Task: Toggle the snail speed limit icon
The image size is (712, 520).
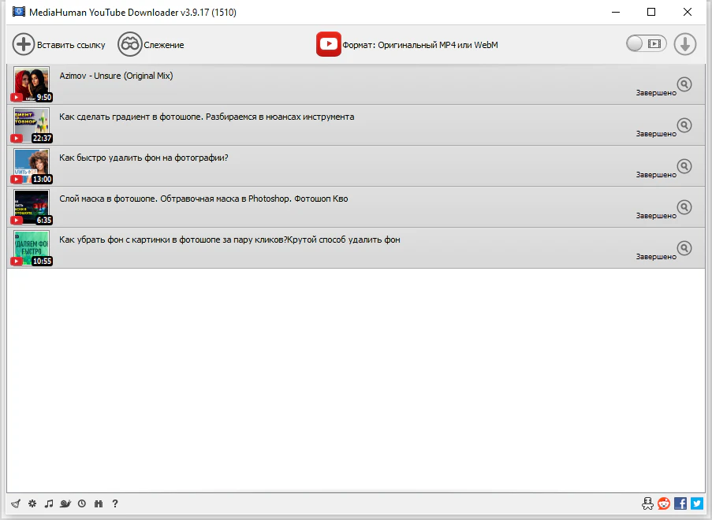Action: click(x=65, y=503)
